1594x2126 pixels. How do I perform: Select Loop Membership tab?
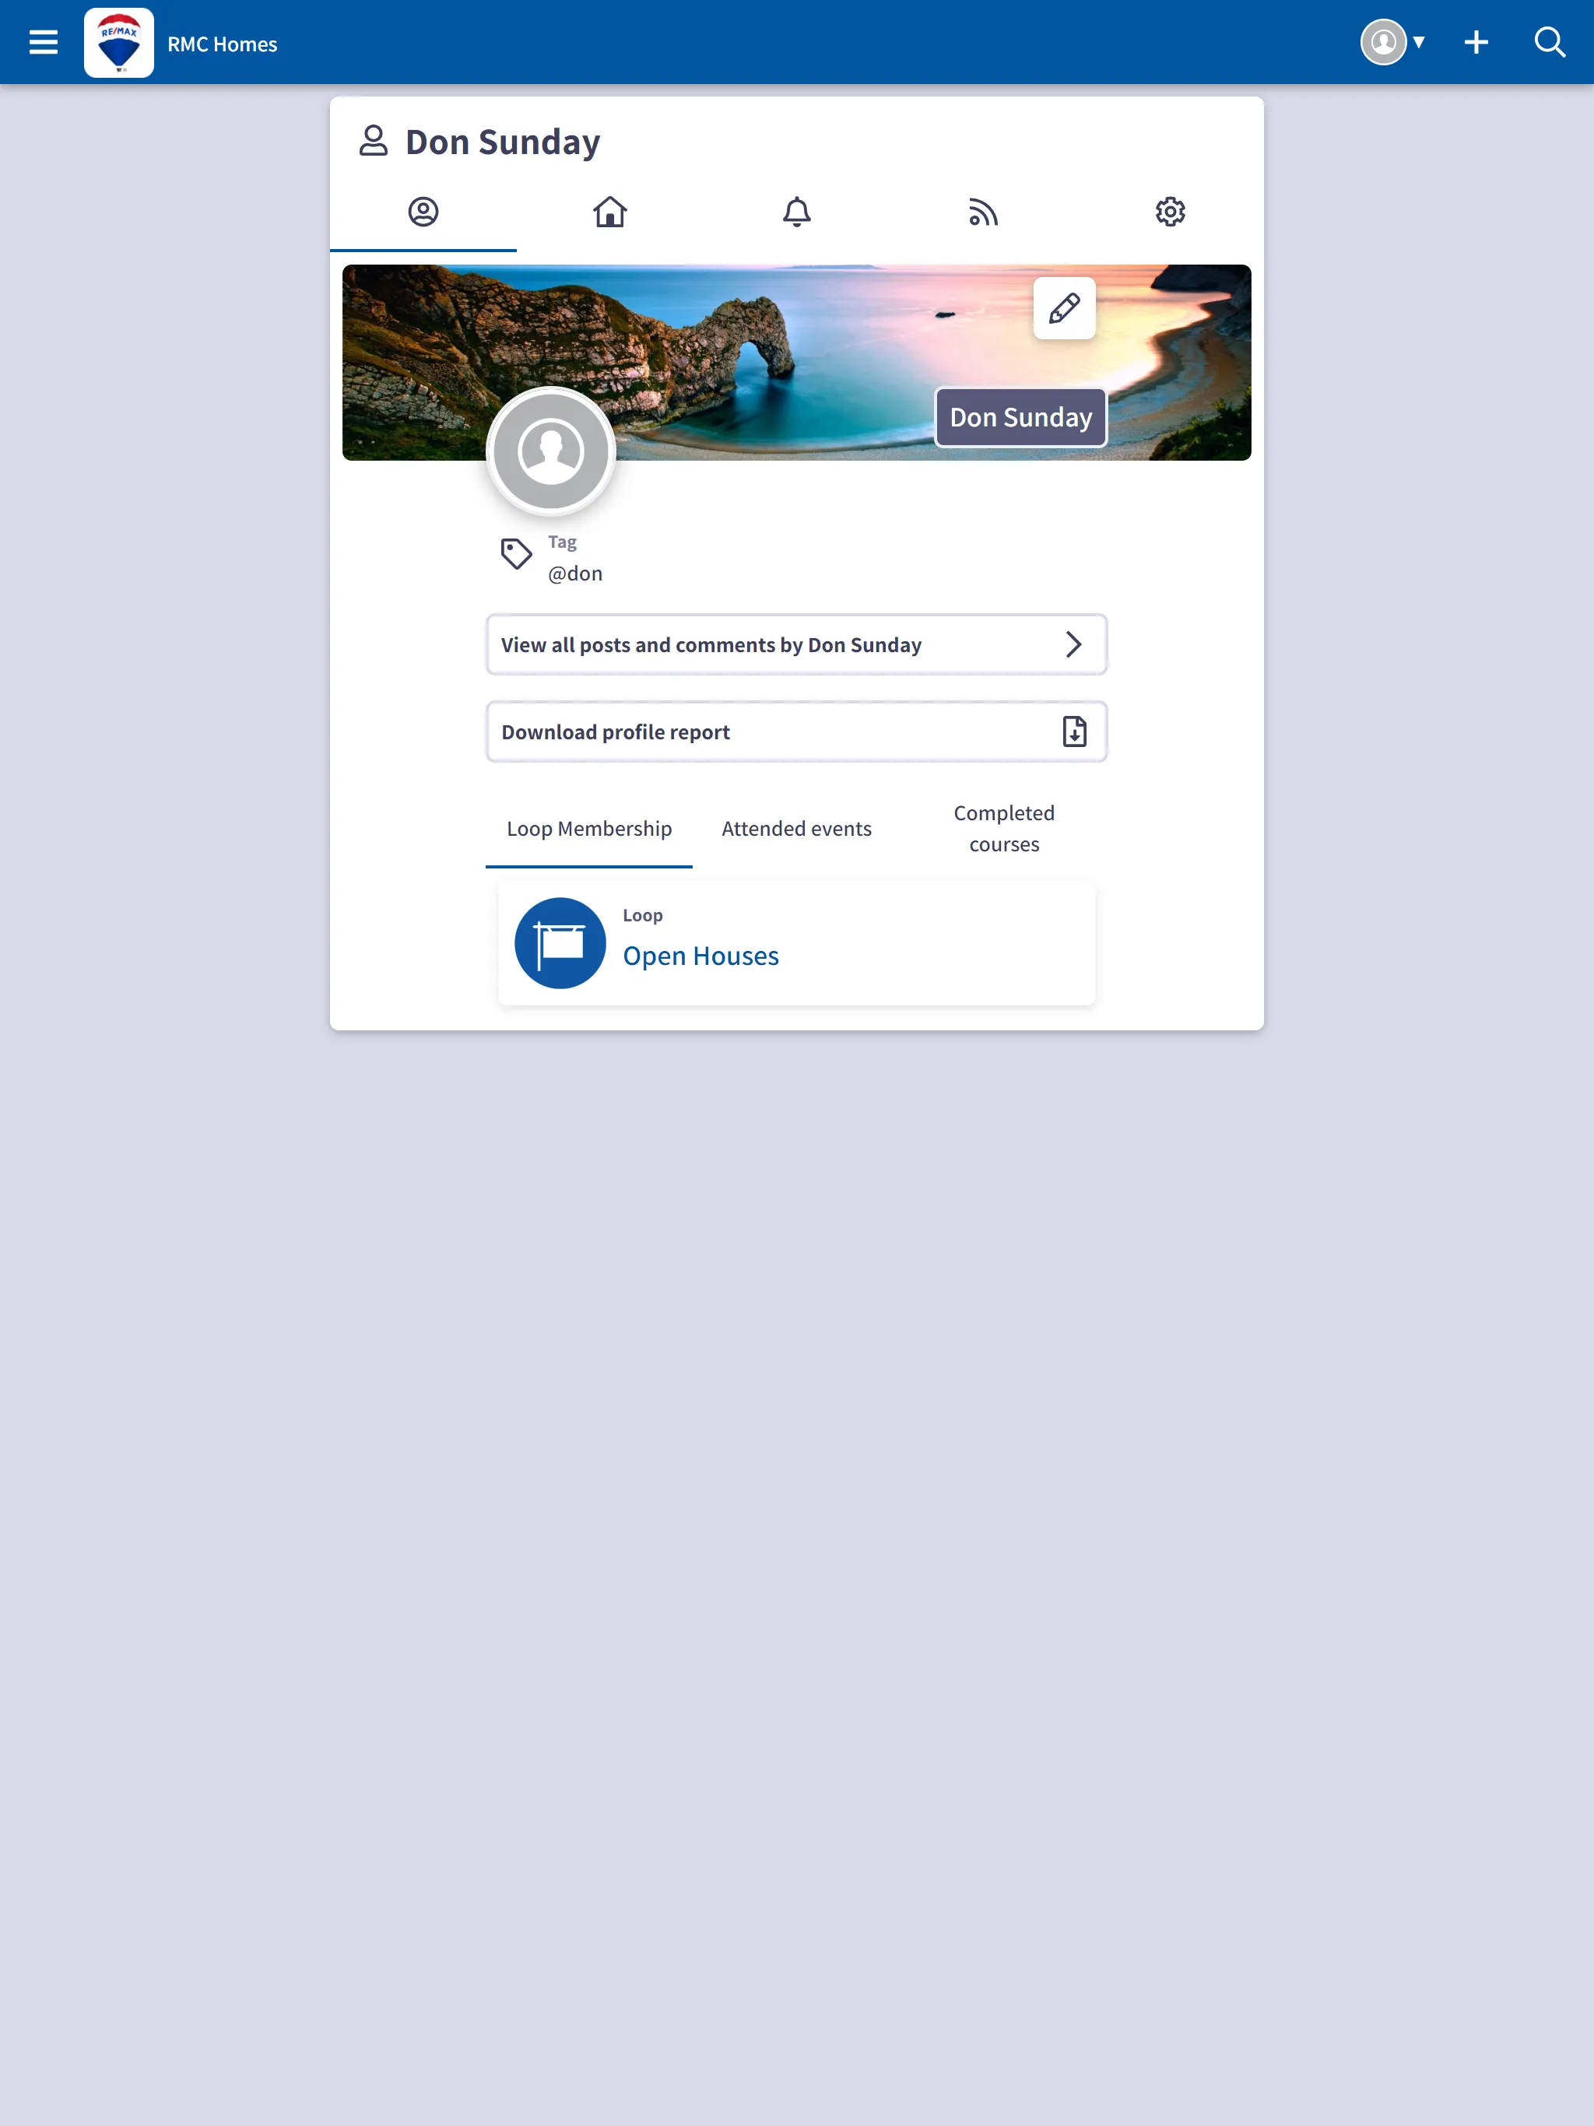pyautogui.click(x=589, y=827)
